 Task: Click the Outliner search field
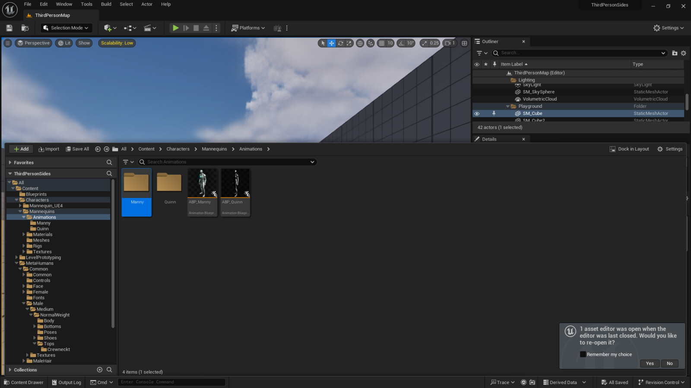point(579,53)
